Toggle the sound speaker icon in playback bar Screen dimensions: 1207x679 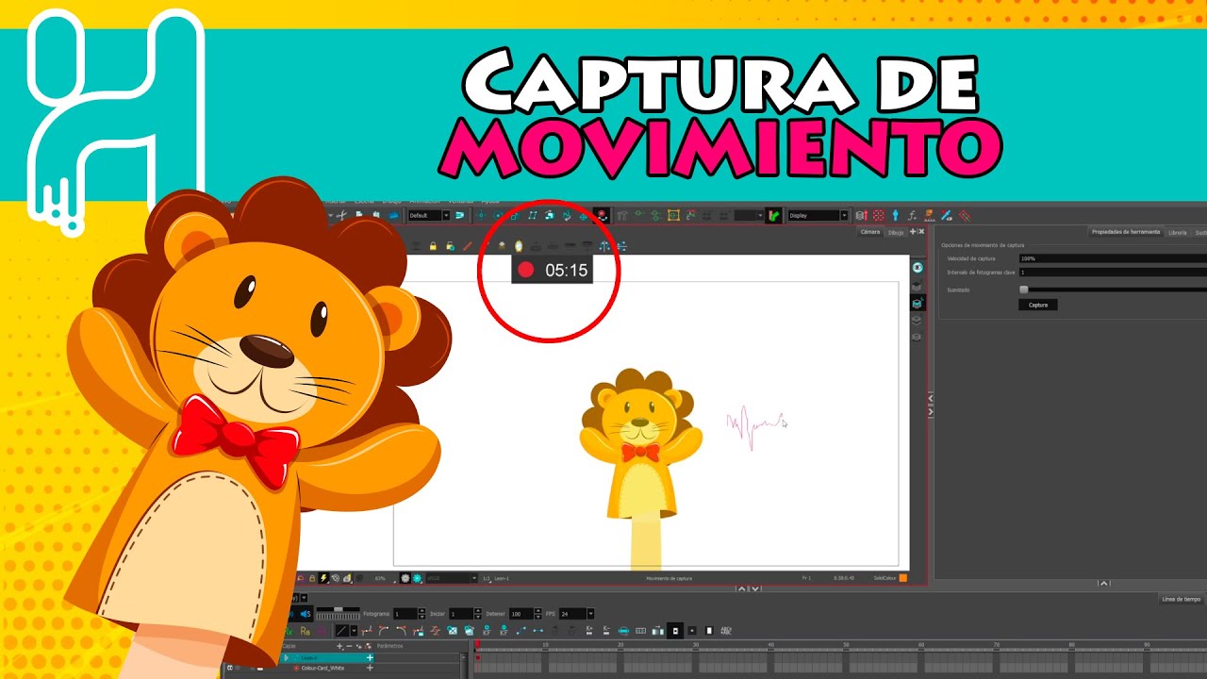(306, 614)
